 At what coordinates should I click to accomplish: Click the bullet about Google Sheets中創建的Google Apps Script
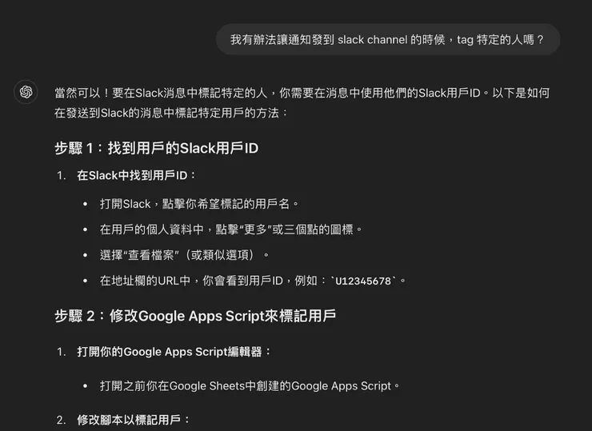(250, 386)
